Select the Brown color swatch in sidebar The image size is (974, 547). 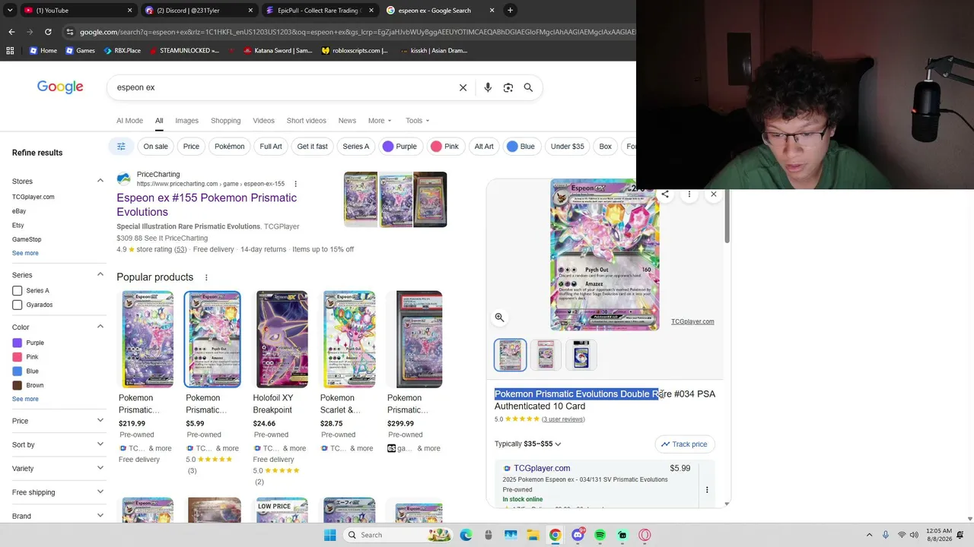[x=17, y=385]
